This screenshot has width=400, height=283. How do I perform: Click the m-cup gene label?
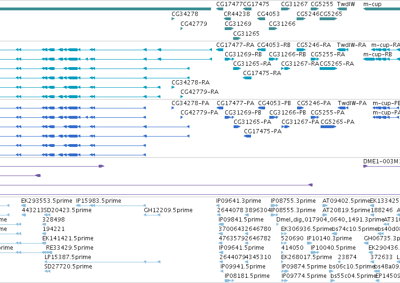(x=372, y=4)
